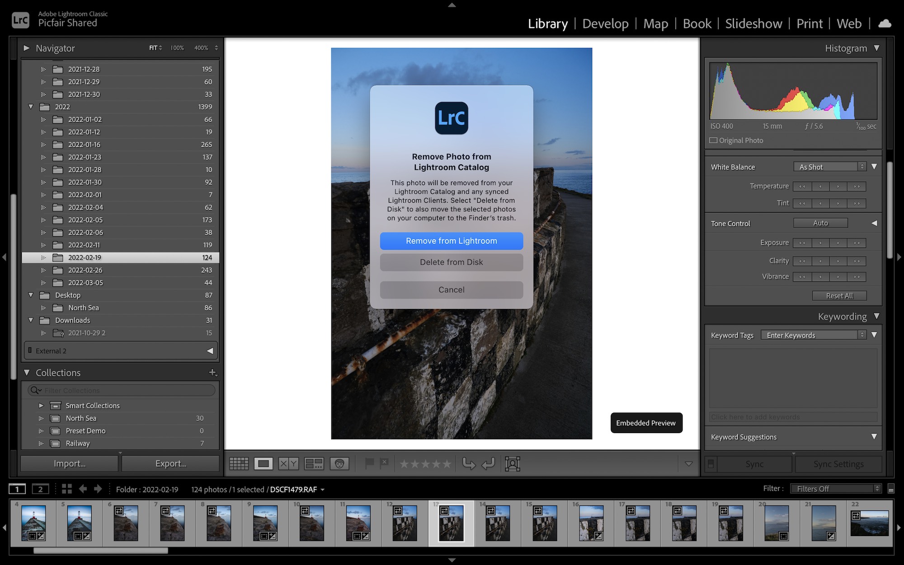Collapse Desktop folder tree
The image size is (904, 565).
[x=31, y=295]
